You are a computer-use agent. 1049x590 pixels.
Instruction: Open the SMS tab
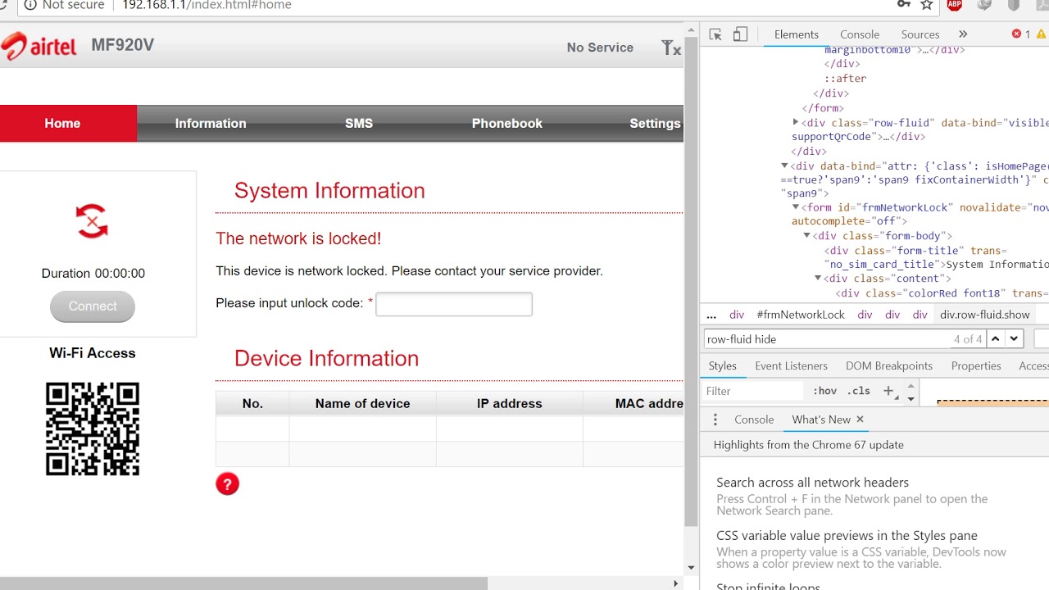(358, 123)
